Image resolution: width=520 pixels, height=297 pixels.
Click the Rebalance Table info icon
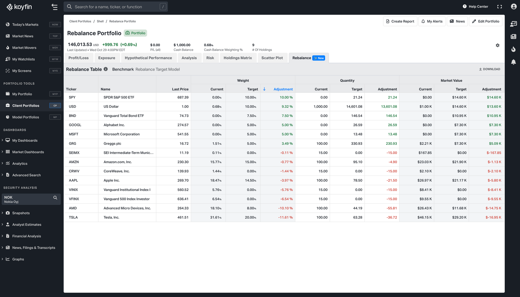click(x=106, y=69)
